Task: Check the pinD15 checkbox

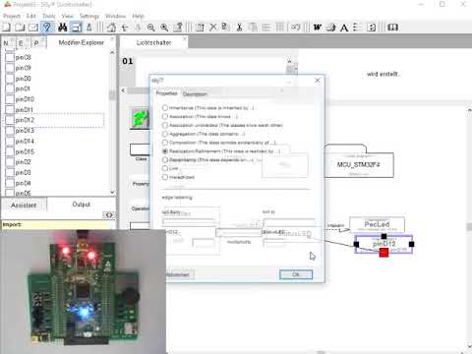Action: [x=10, y=151]
